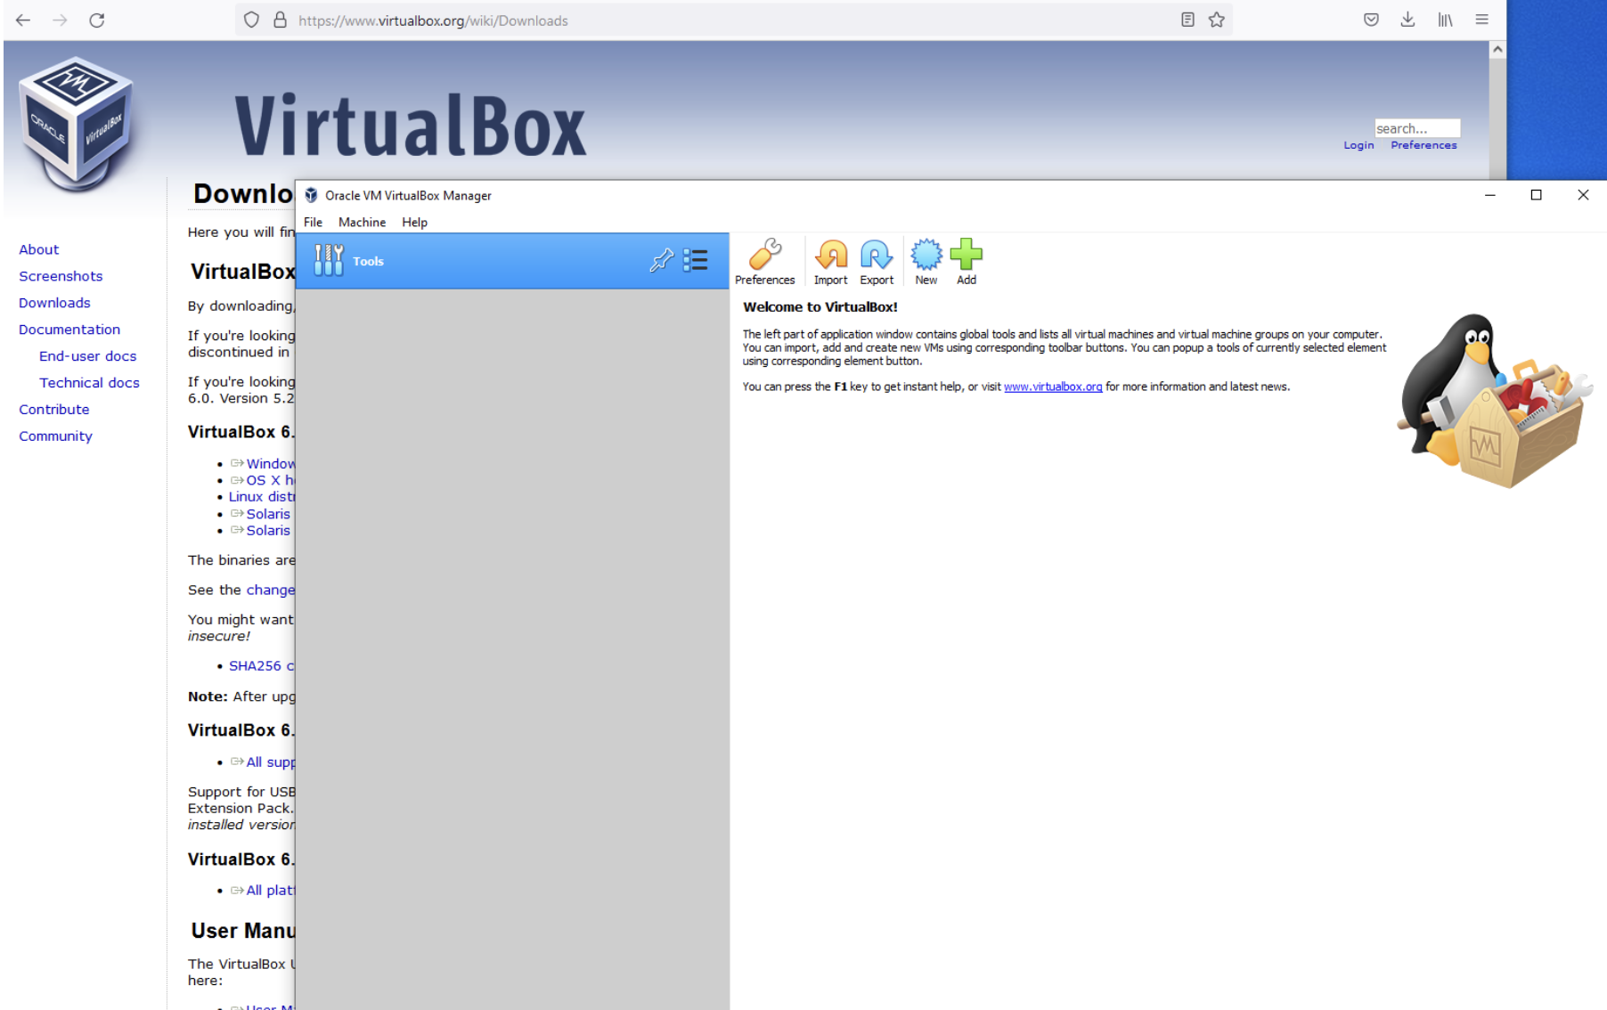This screenshot has height=1010, width=1607.
Task: Click the website search field
Action: tap(1415, 128)
